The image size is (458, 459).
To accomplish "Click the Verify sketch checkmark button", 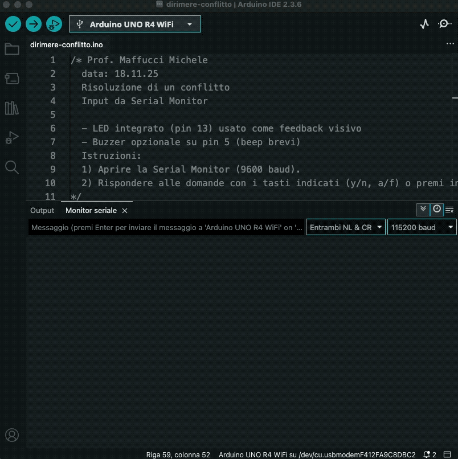I will [x=13, y=24].
